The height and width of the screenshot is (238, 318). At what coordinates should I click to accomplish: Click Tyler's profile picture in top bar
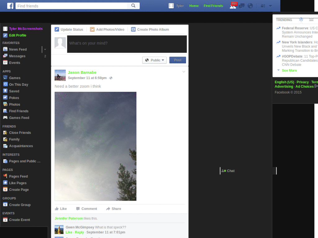(x=171, y=6)
